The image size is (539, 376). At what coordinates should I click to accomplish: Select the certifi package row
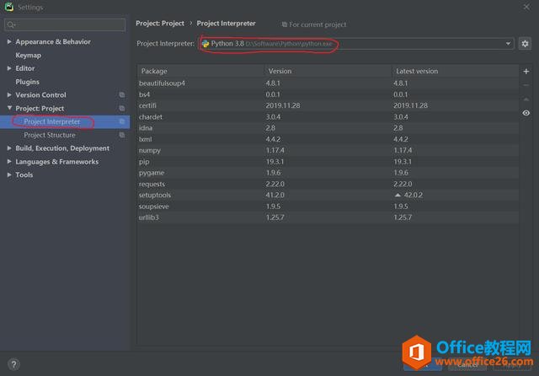click(328, 105)
